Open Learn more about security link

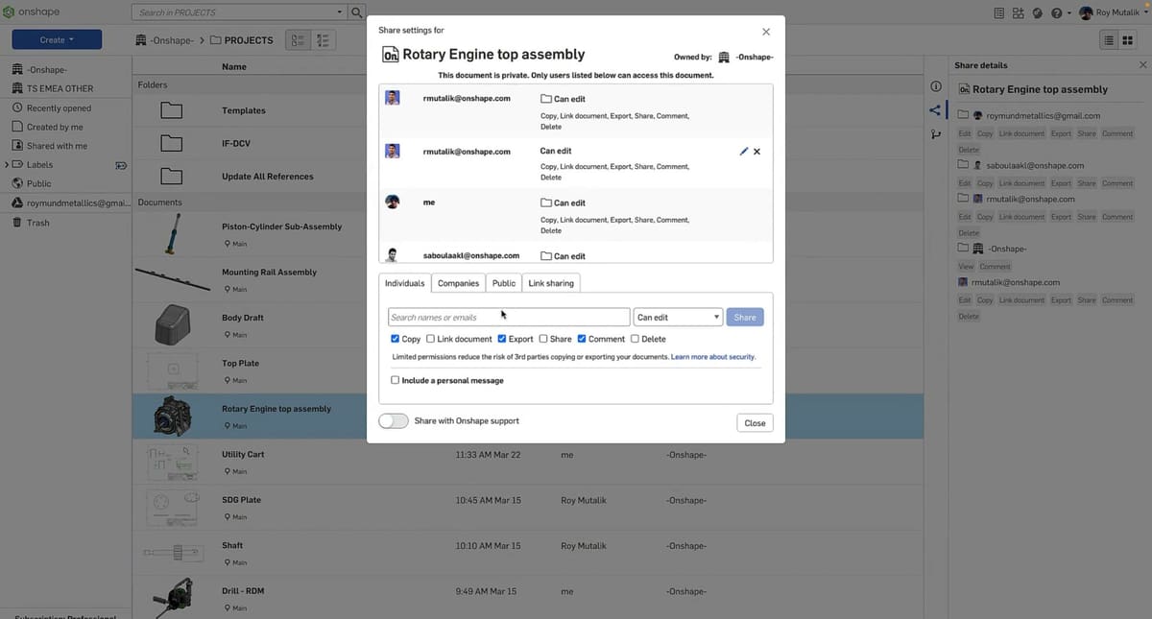713,357
